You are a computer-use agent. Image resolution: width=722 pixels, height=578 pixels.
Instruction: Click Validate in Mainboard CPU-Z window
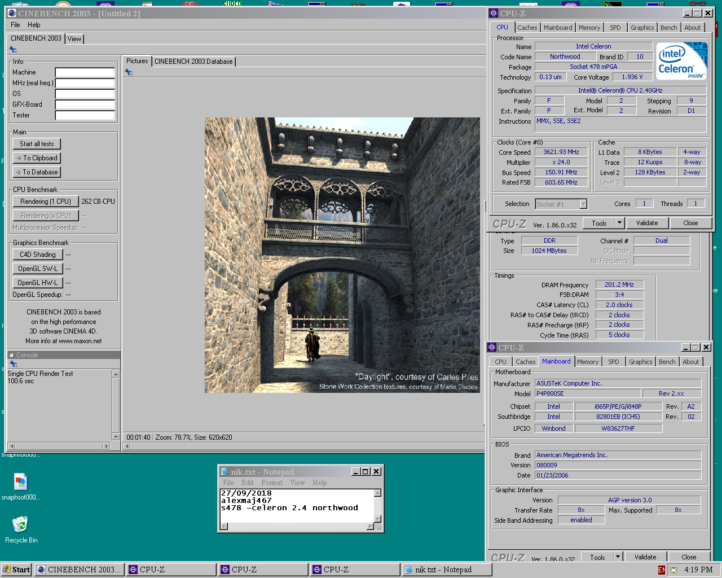pyautogui.click(x=645, y=557)
